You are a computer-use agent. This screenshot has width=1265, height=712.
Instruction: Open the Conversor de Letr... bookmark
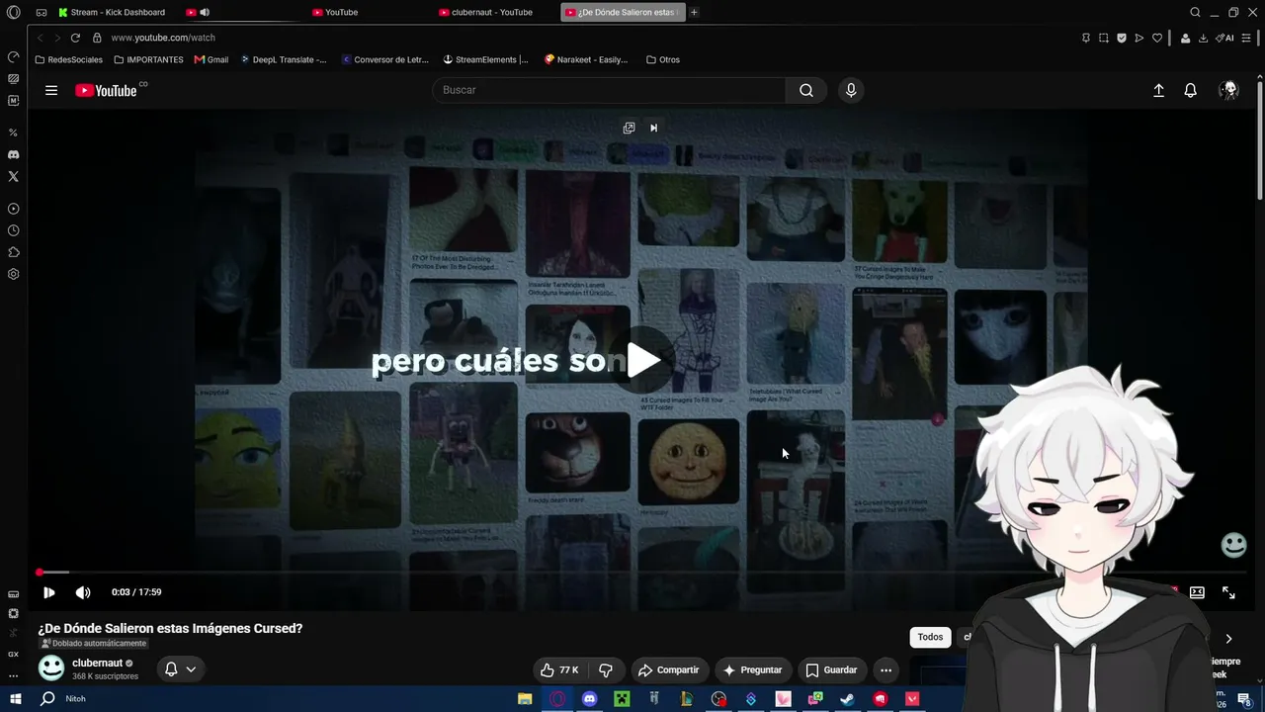coord(385,59)
